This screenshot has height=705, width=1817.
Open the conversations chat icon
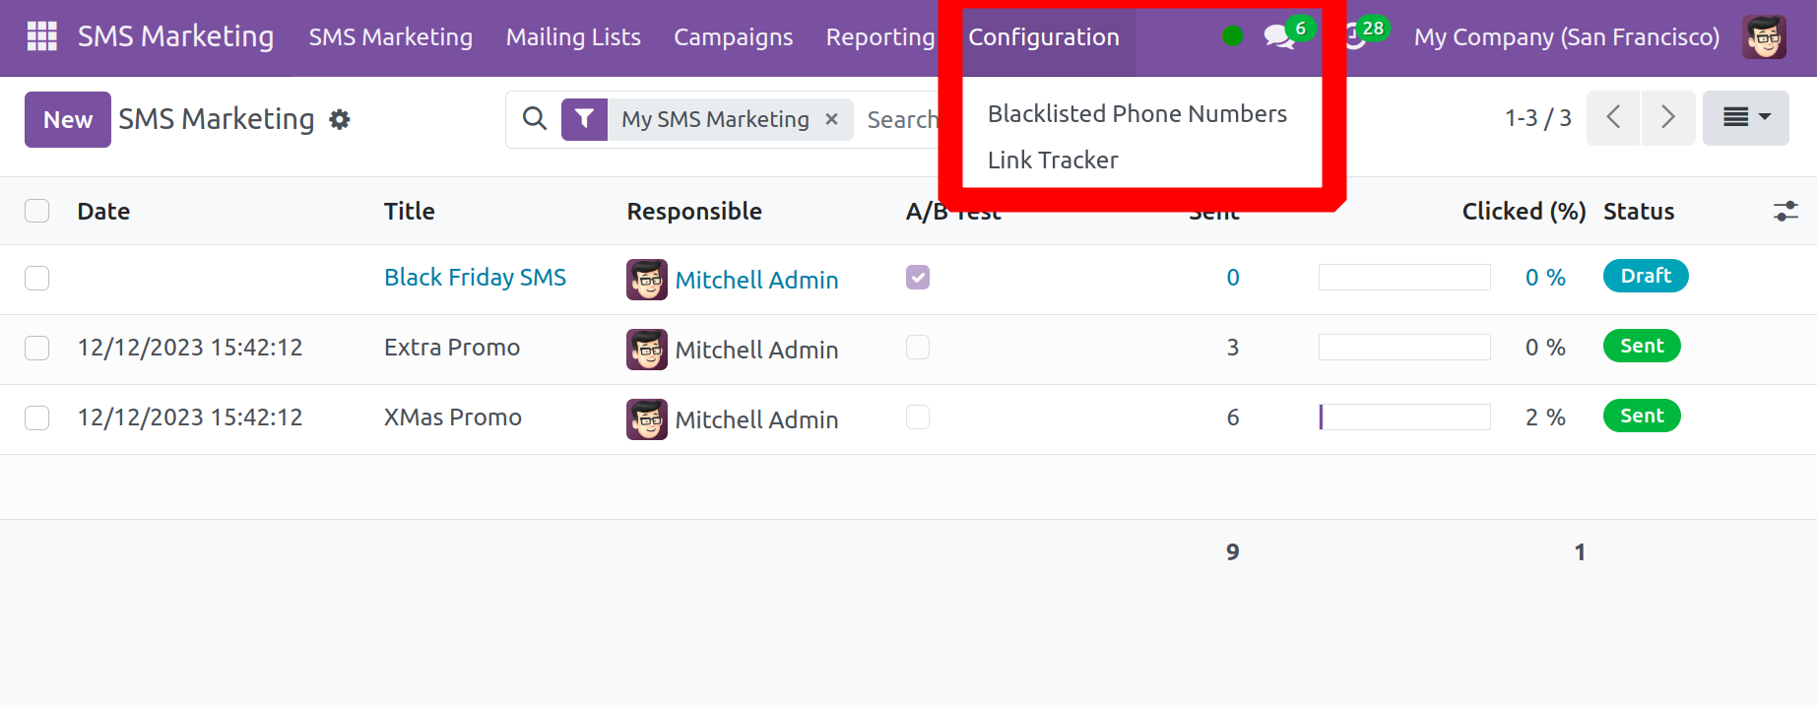pos(1278,37)
